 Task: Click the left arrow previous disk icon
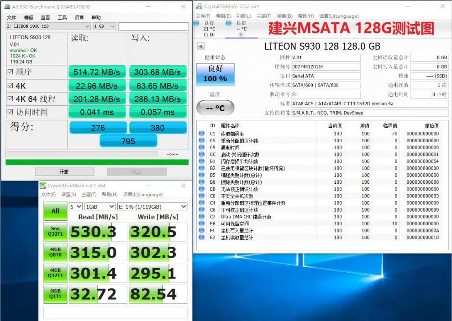point(201,46)
